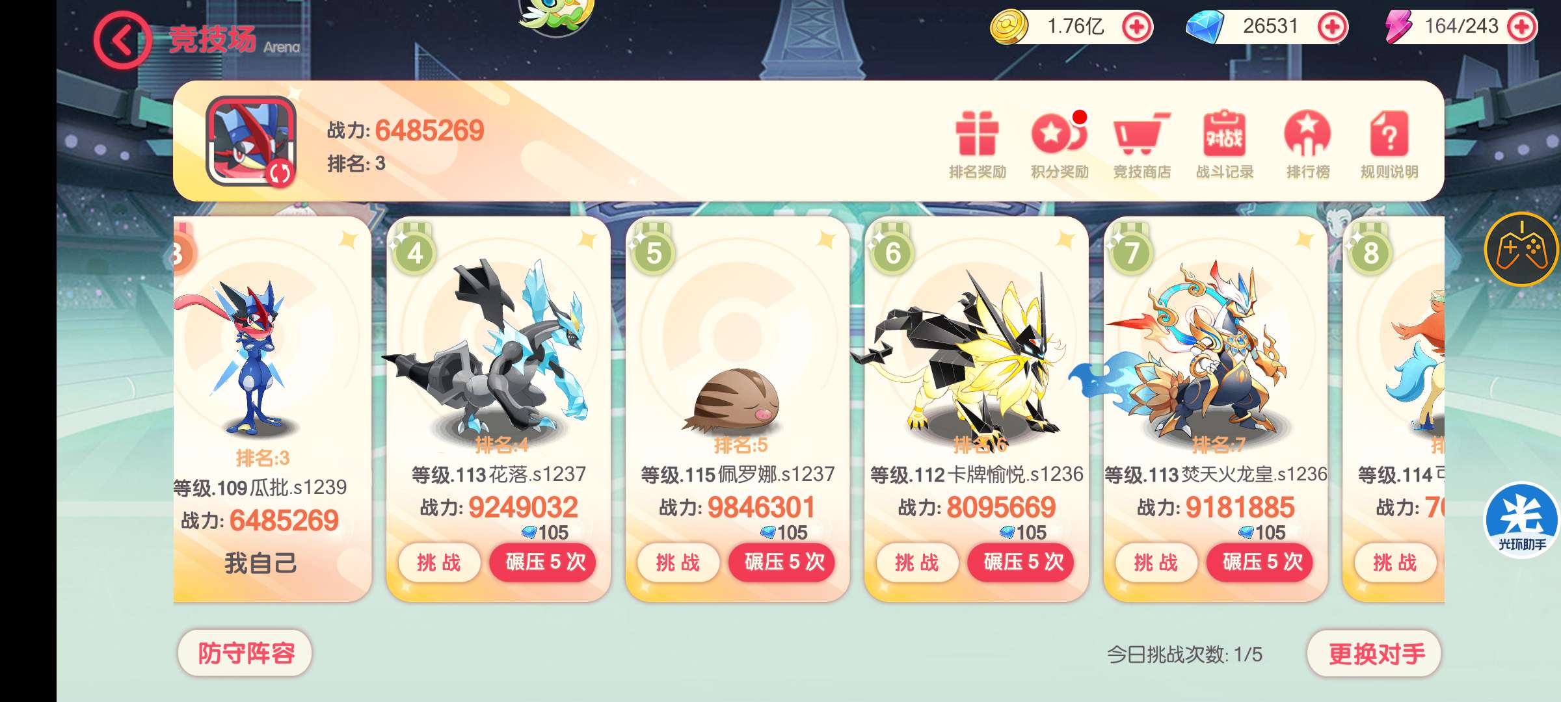Click 更换对手 to refresh opponents
Screen dimensions: 1561x702
pos(1375,653)
